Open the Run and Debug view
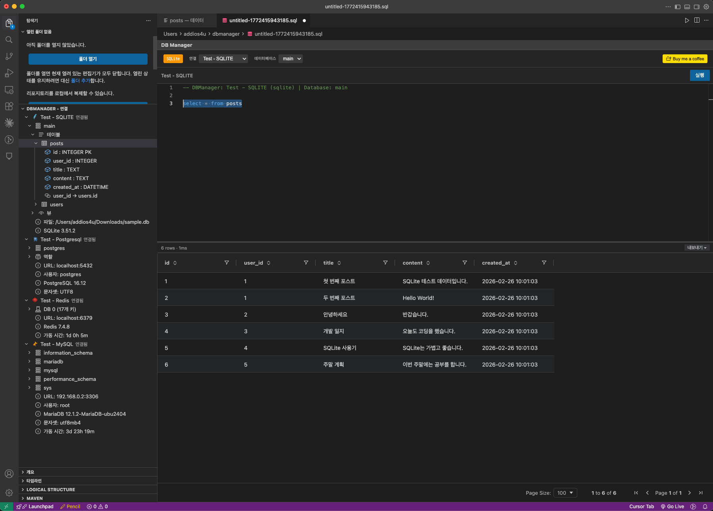Viewport: 713px width, 511px height. point(9,73)
